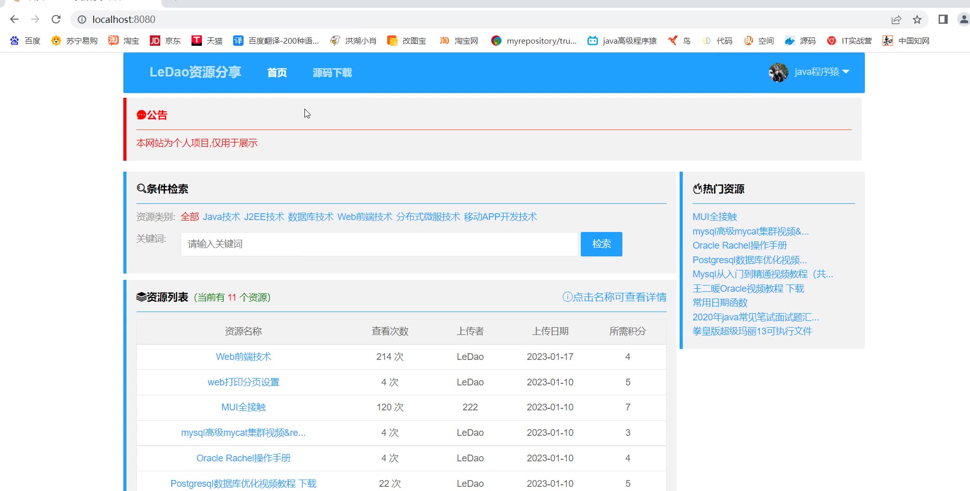
Task: Open the browser side panel icon
Action: 943,20
